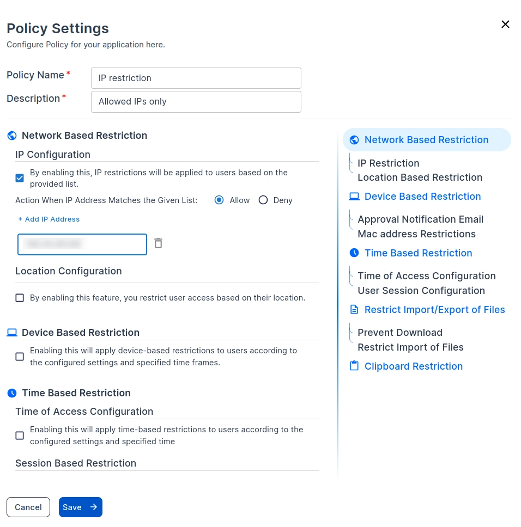Click laptop icon in sidebar Device Based Restriction
Screen dimensions: 521x527
tap(354, 197)
